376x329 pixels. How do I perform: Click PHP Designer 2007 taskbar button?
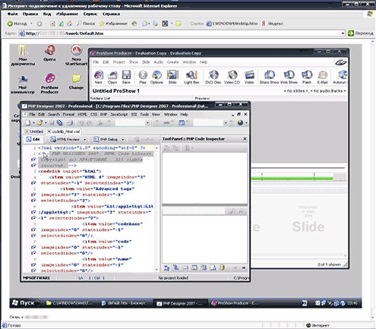pos(180,303)
